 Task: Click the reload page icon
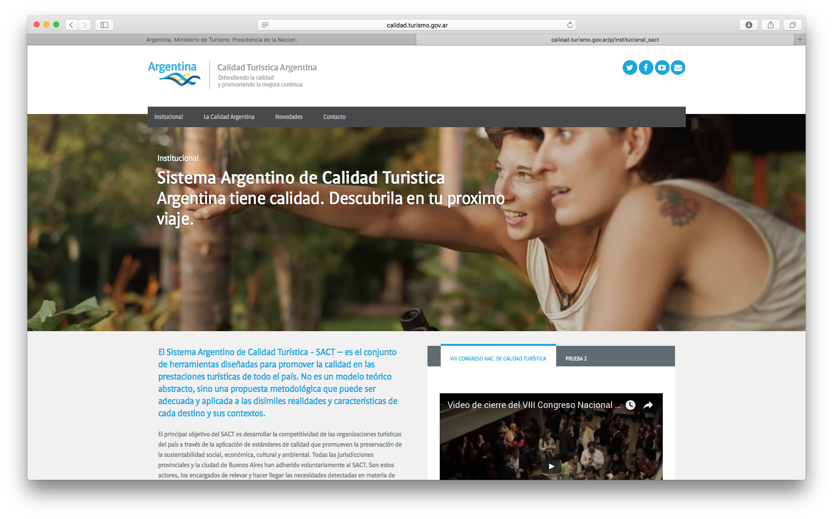[x=570, y=25]
